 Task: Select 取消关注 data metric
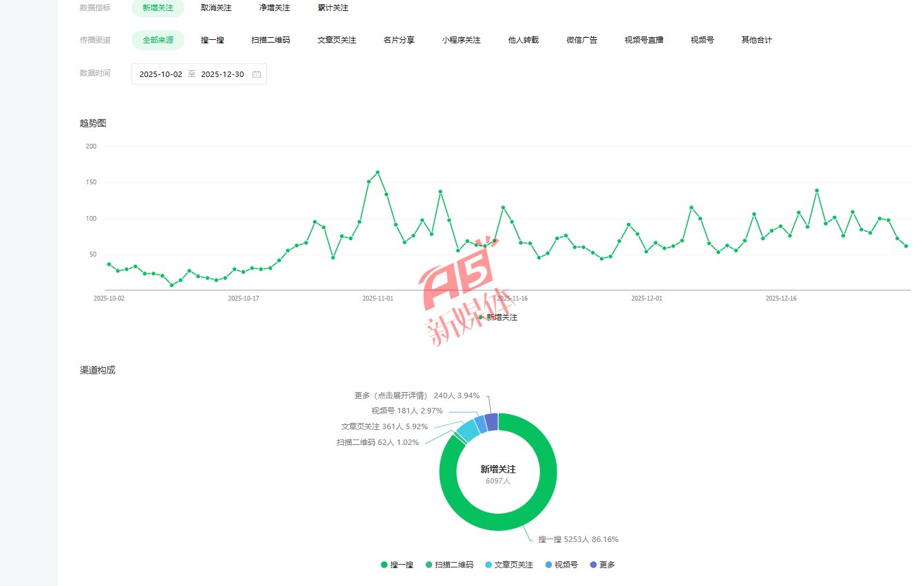point(216,8)
